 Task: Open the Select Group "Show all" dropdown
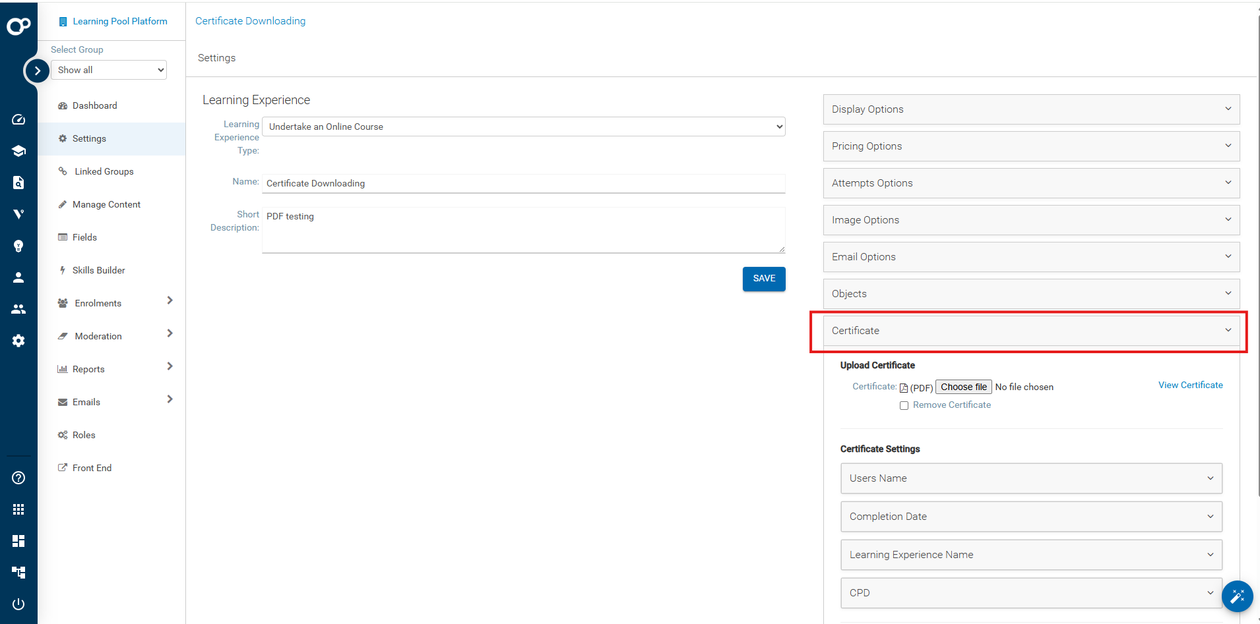tap(109, 70)
